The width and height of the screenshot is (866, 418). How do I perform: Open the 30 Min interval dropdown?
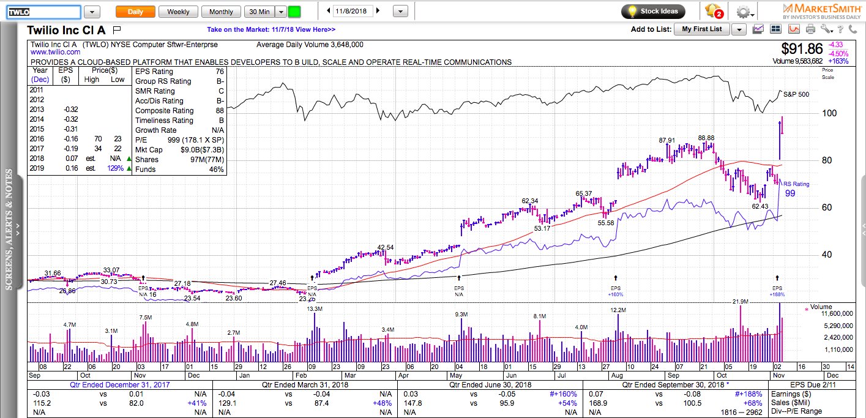[x=280, y=12]
